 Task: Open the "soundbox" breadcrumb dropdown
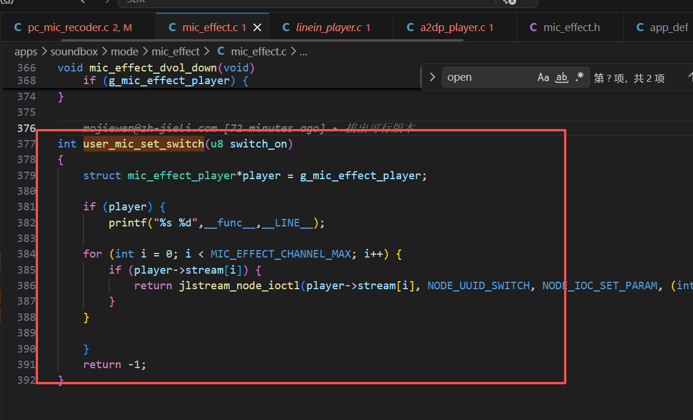[x=74, y=52]
